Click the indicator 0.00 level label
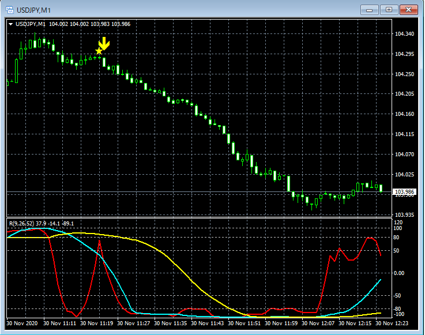 click(x=399, y=273)
